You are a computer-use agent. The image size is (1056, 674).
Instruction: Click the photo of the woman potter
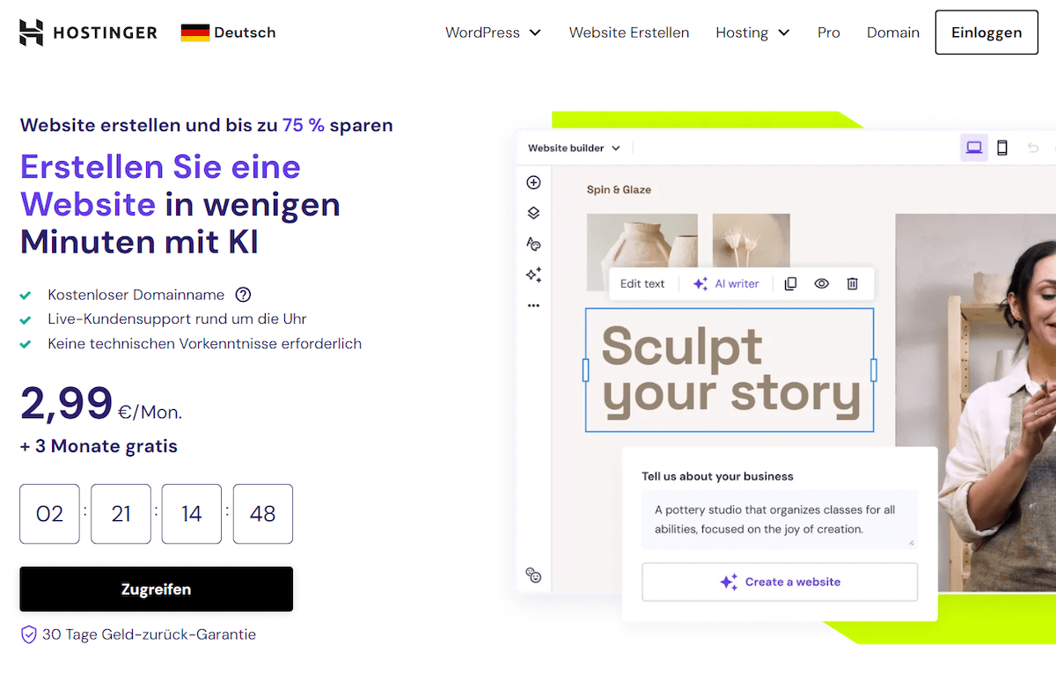coord(975,402)
